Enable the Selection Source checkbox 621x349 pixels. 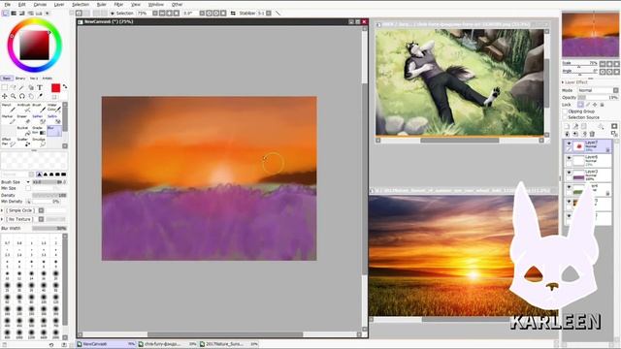pyautogui.click(x=565, y=117)
